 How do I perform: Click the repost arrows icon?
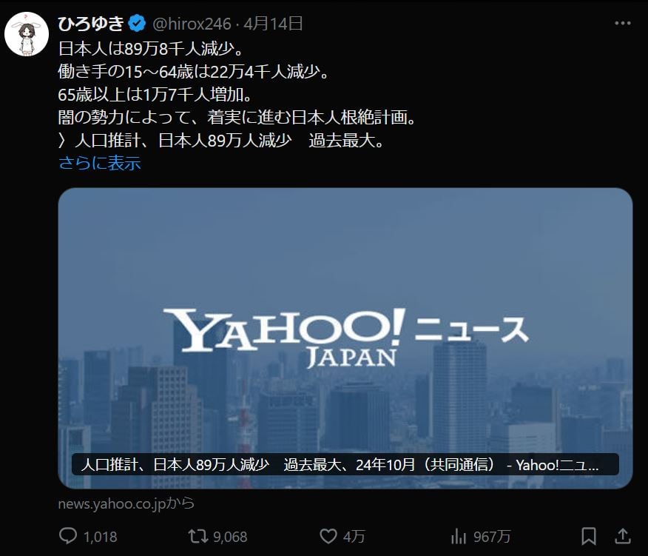point(198,536)
